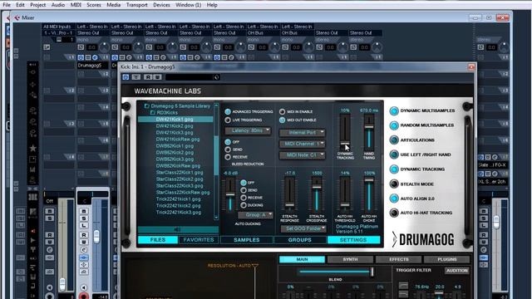Enable the Articulations option
Image resolution: width=532 pixels, height=299 pixels.
tap(394, 140)
